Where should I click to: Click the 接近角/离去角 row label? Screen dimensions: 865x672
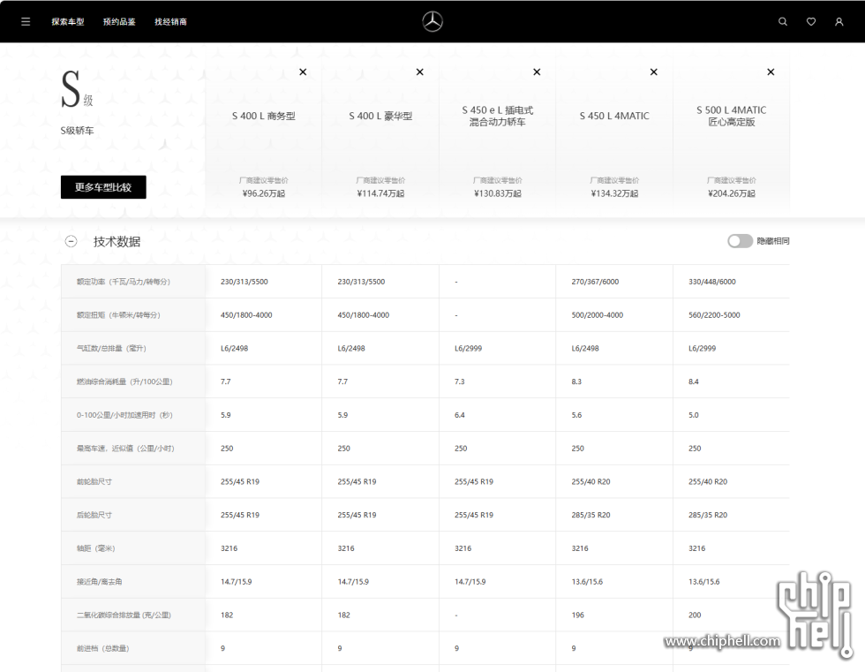[x=99, y=582]
